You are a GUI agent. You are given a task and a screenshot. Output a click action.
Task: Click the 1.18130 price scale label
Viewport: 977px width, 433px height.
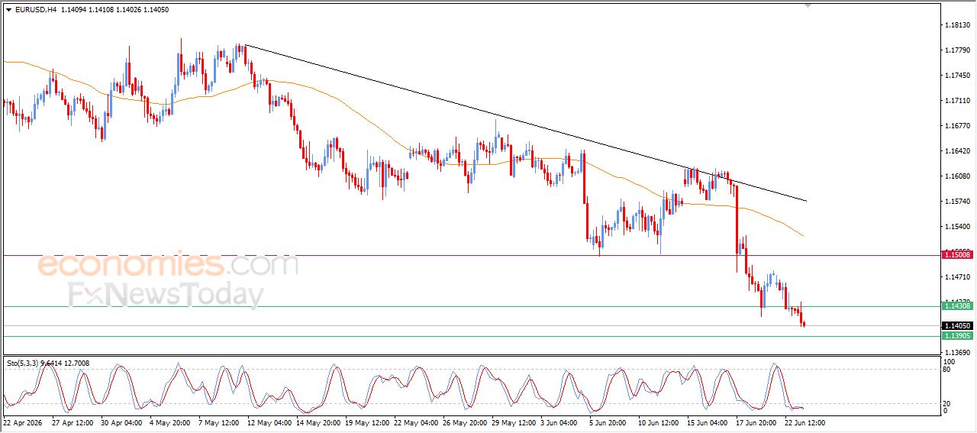point(957,25)
